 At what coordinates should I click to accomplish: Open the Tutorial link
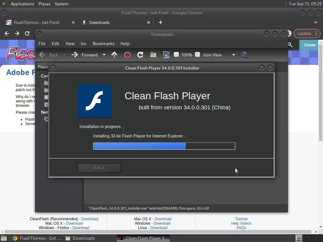point(241,219)
